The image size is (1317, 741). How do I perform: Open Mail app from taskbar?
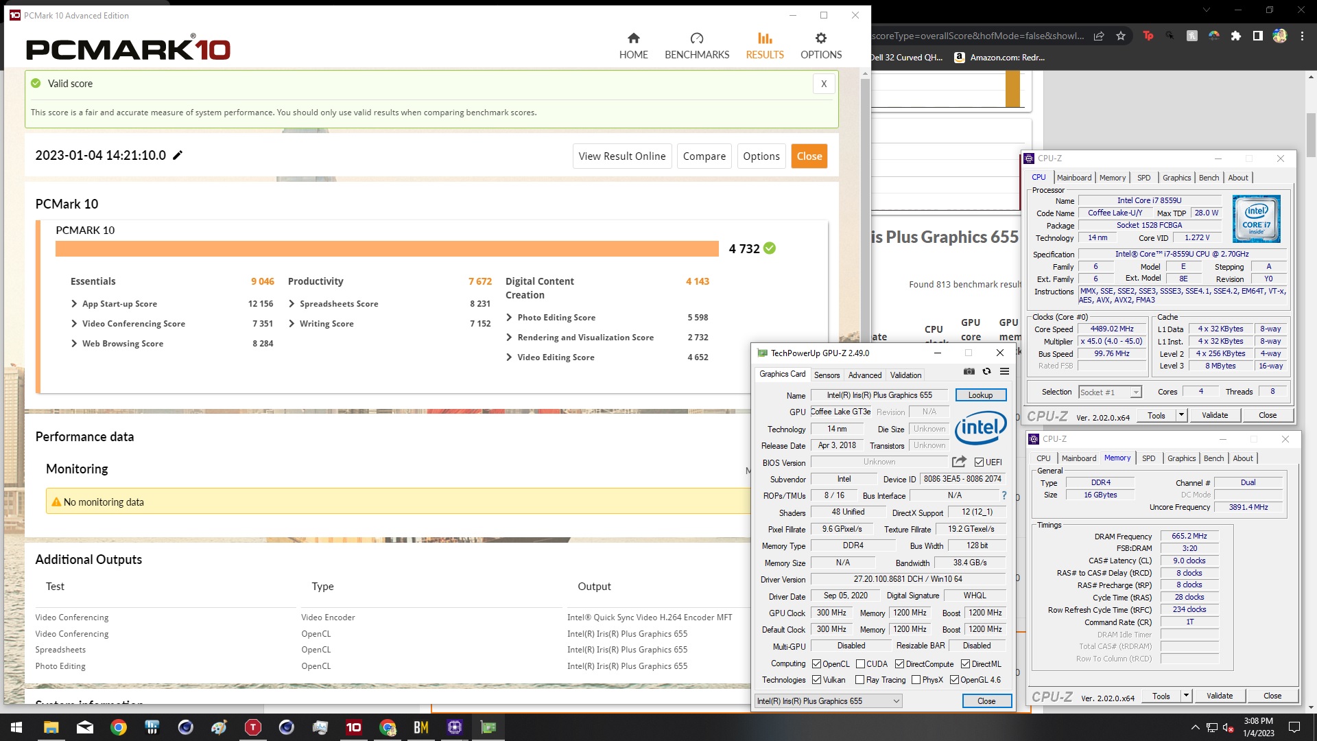[x=85, y=727]
